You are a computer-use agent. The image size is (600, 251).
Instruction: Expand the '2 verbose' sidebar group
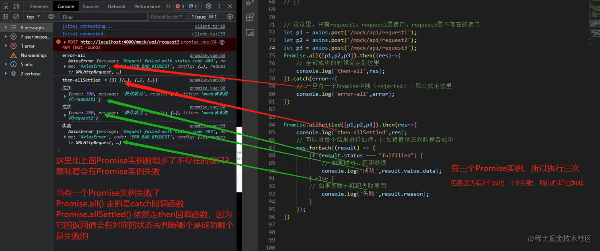(x=6, y=73)
